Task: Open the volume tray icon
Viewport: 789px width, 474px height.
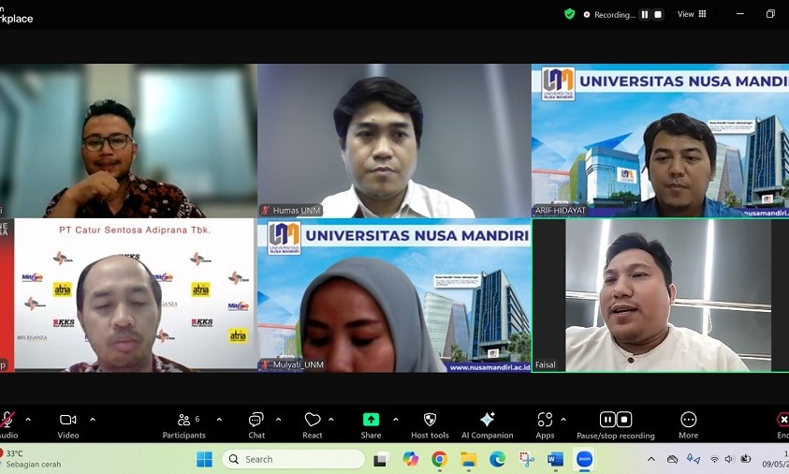Action: 729,459
